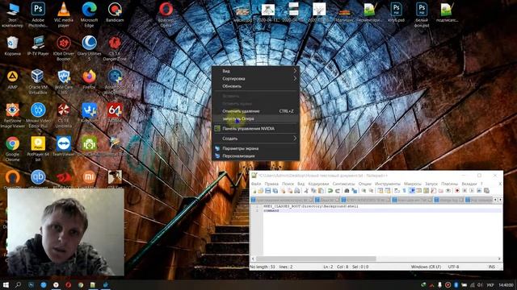
Task: Open Инструменты menu in Notepad++
Action: click(x=388, y=184)
